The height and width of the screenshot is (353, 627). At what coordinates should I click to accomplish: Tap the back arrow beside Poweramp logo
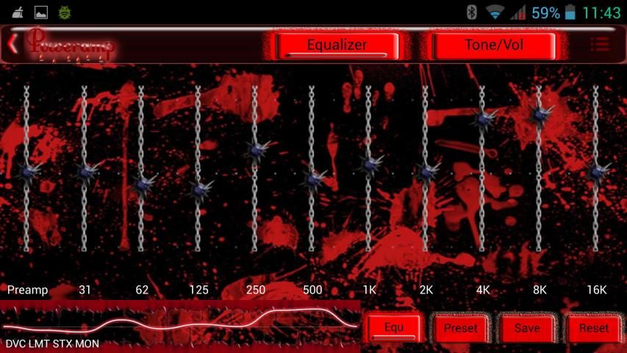coord(12,44)
